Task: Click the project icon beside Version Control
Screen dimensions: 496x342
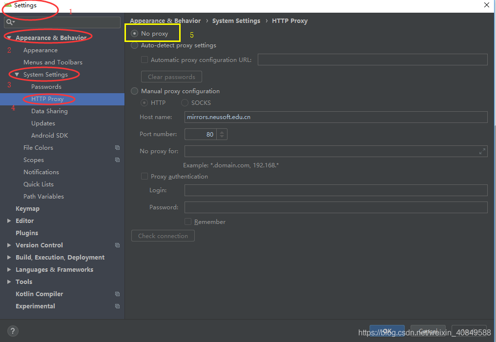Action: (117, 245)
